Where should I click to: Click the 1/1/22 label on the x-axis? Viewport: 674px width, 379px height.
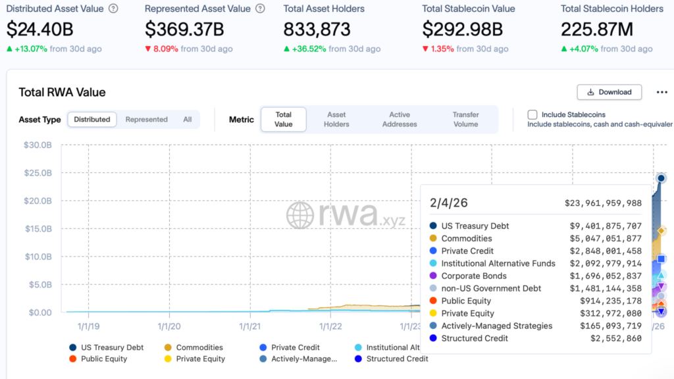pos(330,326)
